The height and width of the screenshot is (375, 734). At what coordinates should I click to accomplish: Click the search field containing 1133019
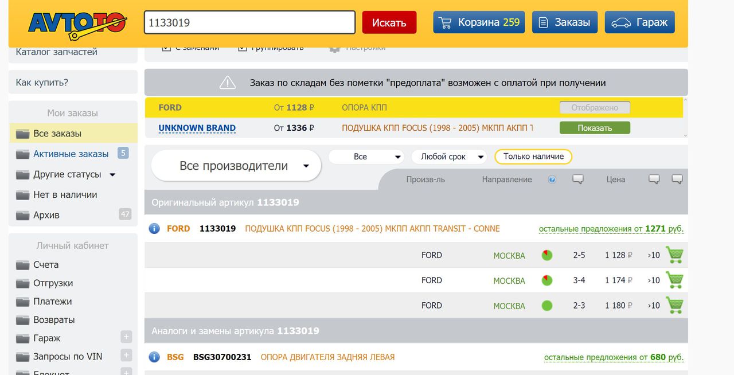coord(249,22)
